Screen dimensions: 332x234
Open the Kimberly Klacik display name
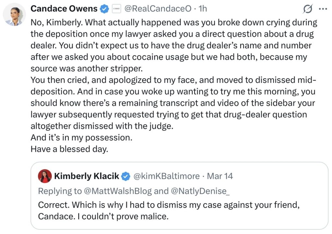point(86,176)
